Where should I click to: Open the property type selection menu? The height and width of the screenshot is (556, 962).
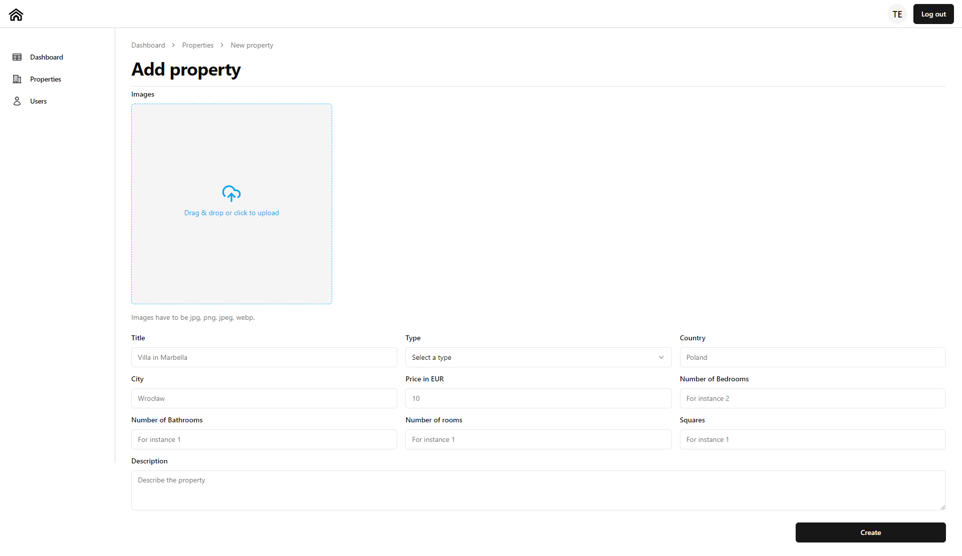[537, 357]
